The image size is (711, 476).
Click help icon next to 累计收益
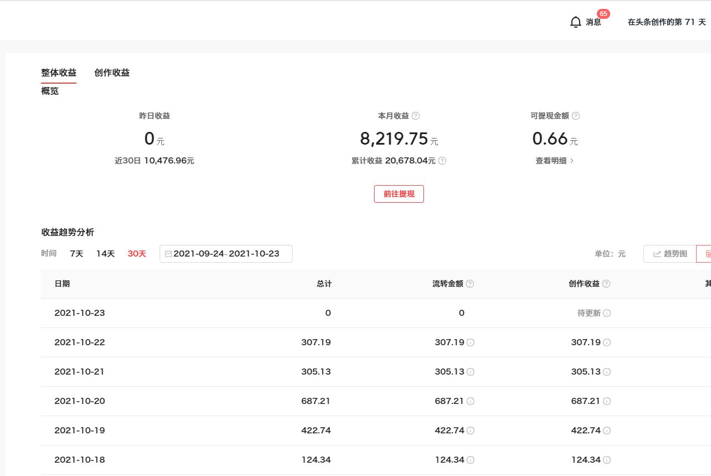(442, 161)
